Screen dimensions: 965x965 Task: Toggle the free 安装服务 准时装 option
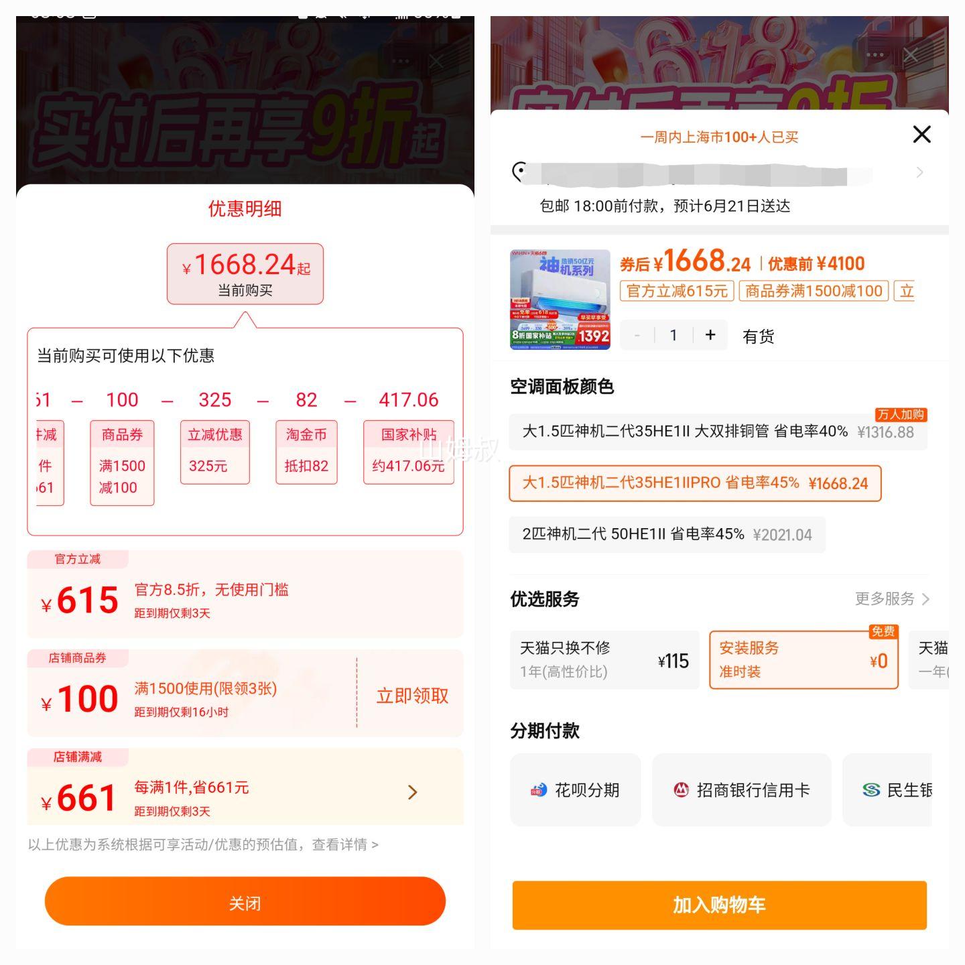pos(803,660)
